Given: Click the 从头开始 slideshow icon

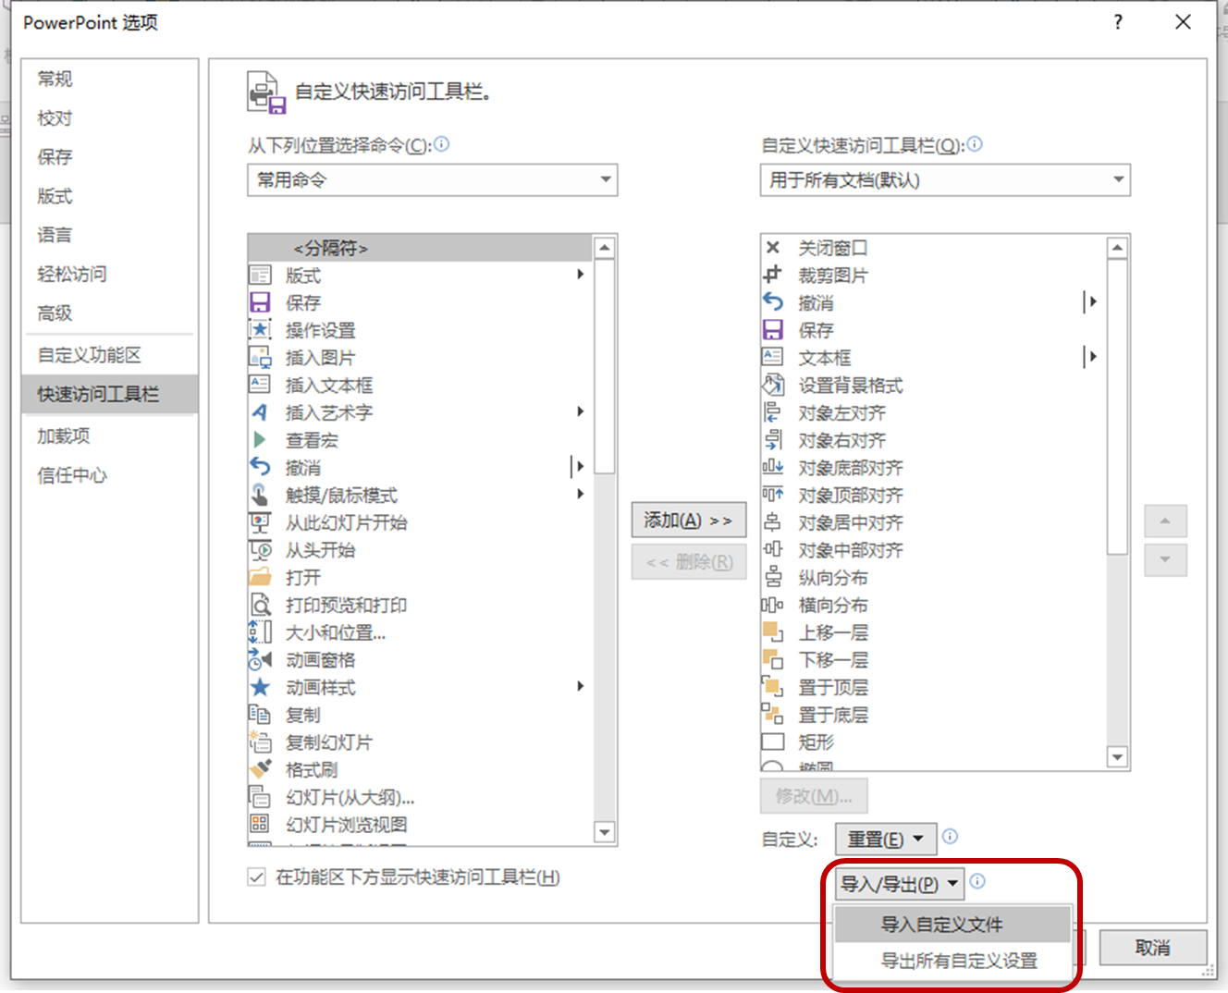Looking at the screenshot, I should [x=260, y=550].
